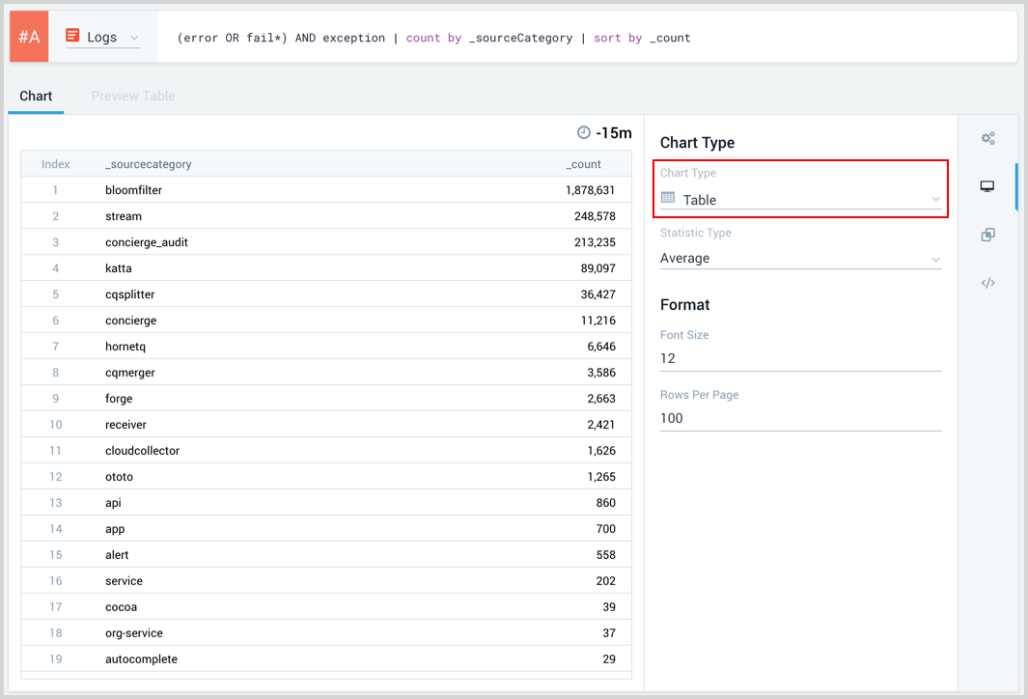The image size is (1028, 699).
Task: Select the bloomfilter table row
Action: [x=326, y=190]
